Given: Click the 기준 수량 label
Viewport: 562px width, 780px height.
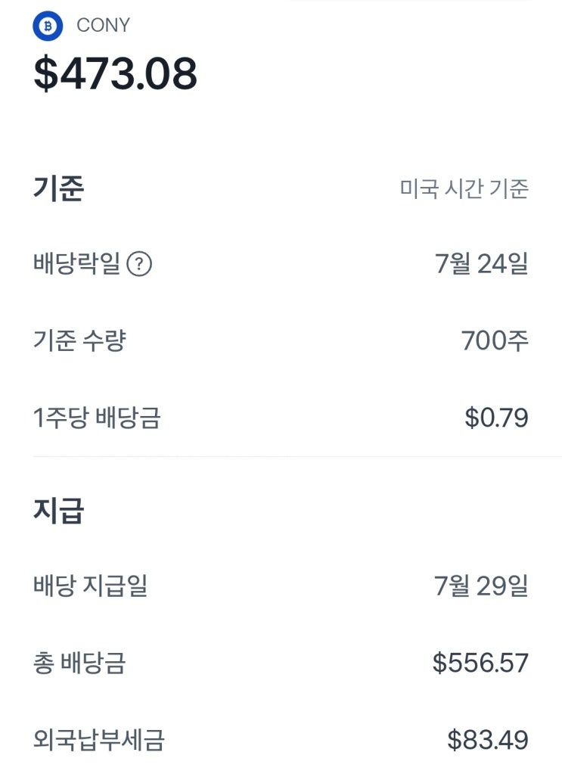Looking at the screenshot, I should [79, 341].
